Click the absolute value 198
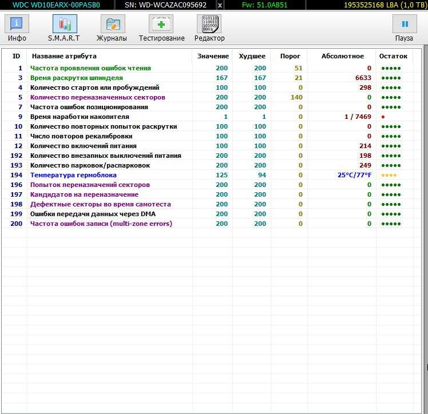Viewport: 428px width, 414px height. pos(365,156)
